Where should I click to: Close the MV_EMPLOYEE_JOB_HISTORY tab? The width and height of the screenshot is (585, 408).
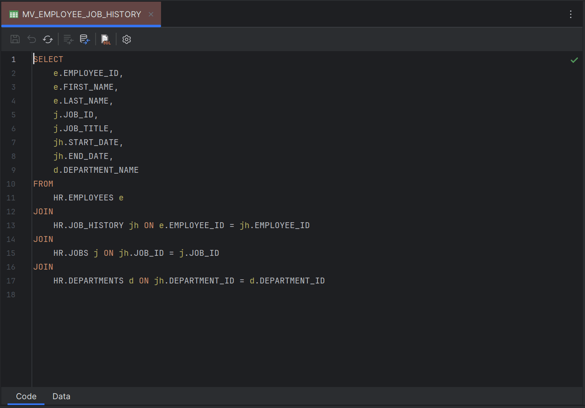[x=151, y=14]
